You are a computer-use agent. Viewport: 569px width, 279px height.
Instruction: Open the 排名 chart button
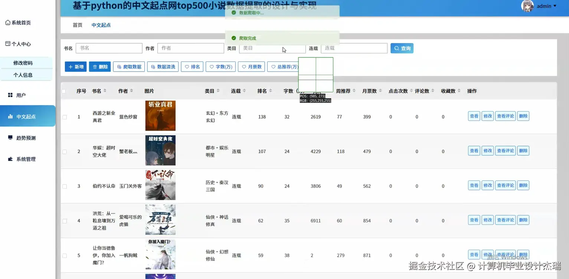click(x=192, y=67)
